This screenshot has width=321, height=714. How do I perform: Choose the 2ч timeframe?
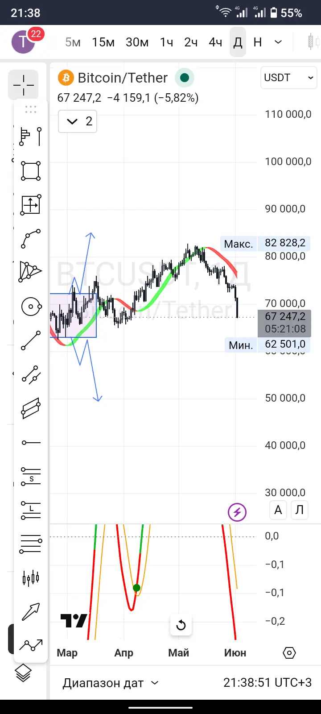click(x=191, y=42)
